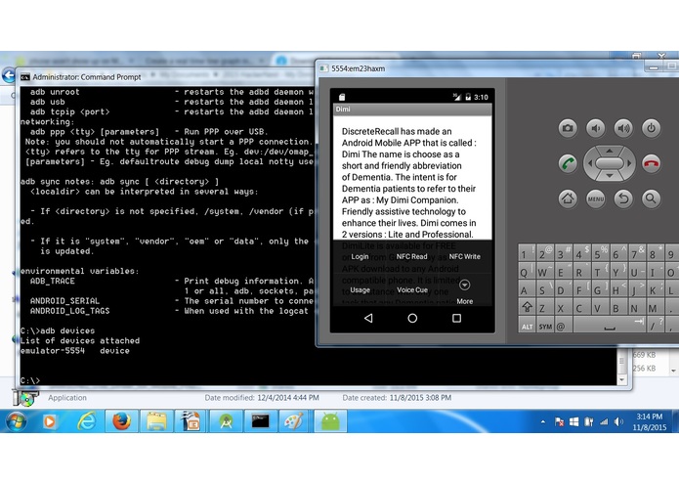679x483 pixels.
Task: Click the browser back arrow button
Action: [x=8, y=75]
